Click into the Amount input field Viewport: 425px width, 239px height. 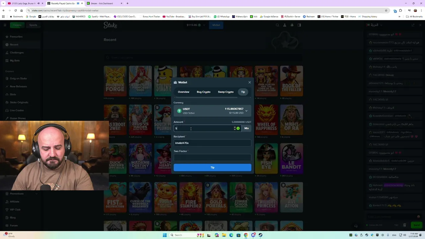(203, 128)
